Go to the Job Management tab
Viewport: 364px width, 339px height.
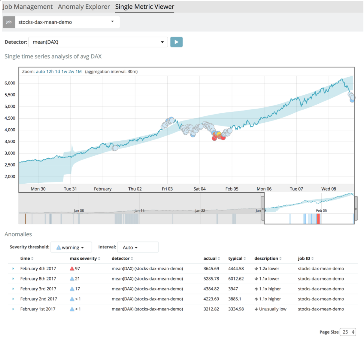pyautogui.click(x=28, y=7)
